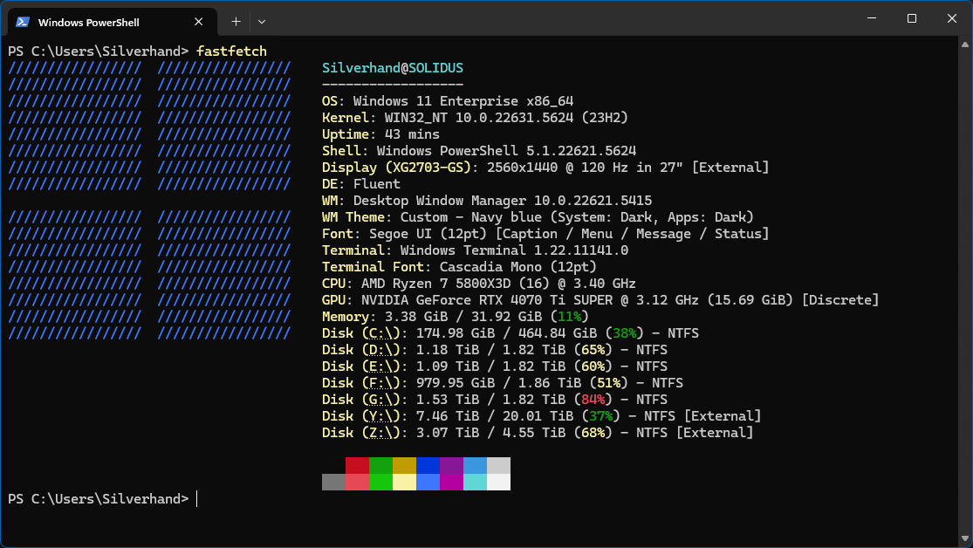Viewport: 973px width, 548px height.
Task: Click the scrollbar down arrow
Action: pyautogui.click(x=965, y=538)
